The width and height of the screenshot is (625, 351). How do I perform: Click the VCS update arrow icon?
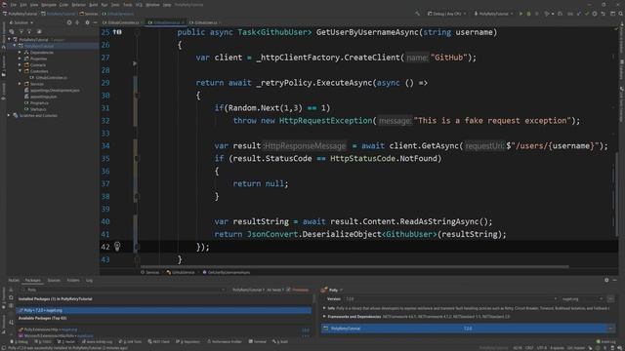pos(579,14)
